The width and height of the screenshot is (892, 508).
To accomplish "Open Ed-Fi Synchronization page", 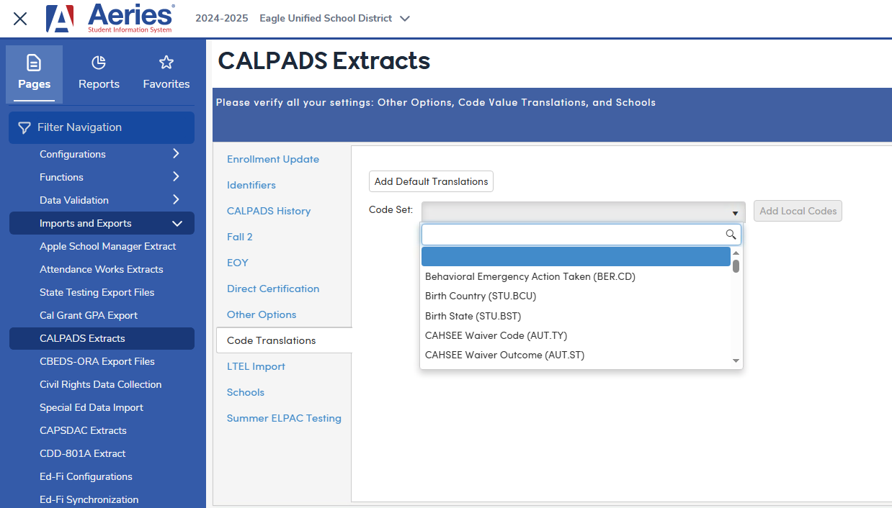I will point(89,499).
